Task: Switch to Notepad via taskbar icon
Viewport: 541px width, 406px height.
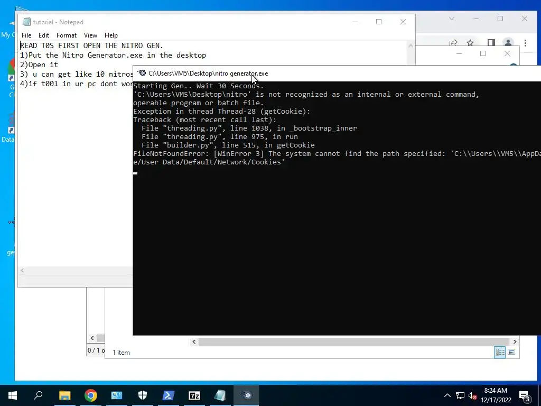Action: (220, 395)
